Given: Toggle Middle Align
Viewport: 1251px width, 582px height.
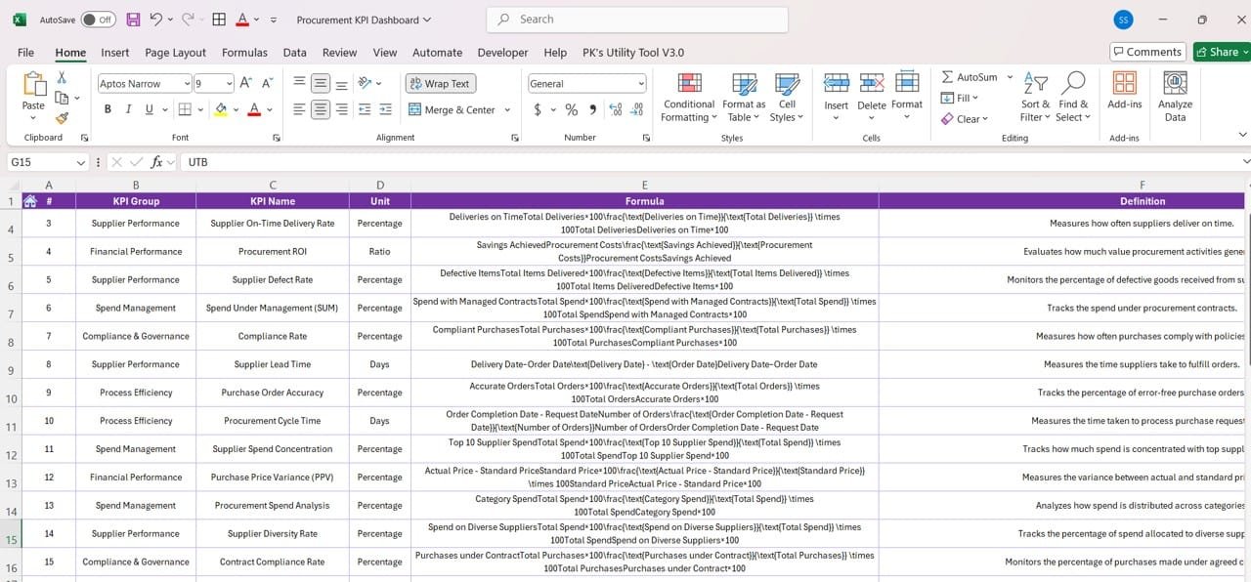Looking at the screenshot, I should pyautogui.click(x=321, y=84).
